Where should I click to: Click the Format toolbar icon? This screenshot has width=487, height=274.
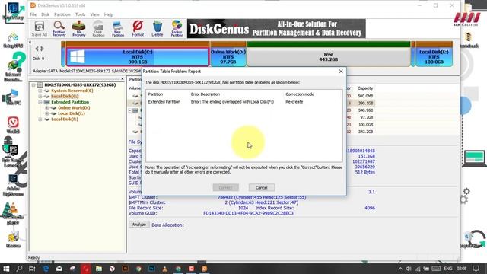coord(138,29)
